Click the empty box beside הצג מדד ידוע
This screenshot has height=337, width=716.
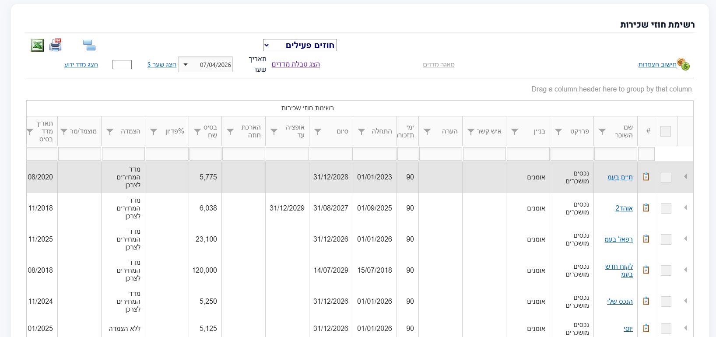point(122,65)
